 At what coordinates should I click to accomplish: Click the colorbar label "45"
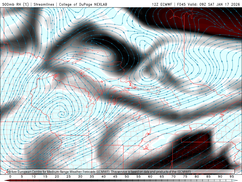(115, 177)
